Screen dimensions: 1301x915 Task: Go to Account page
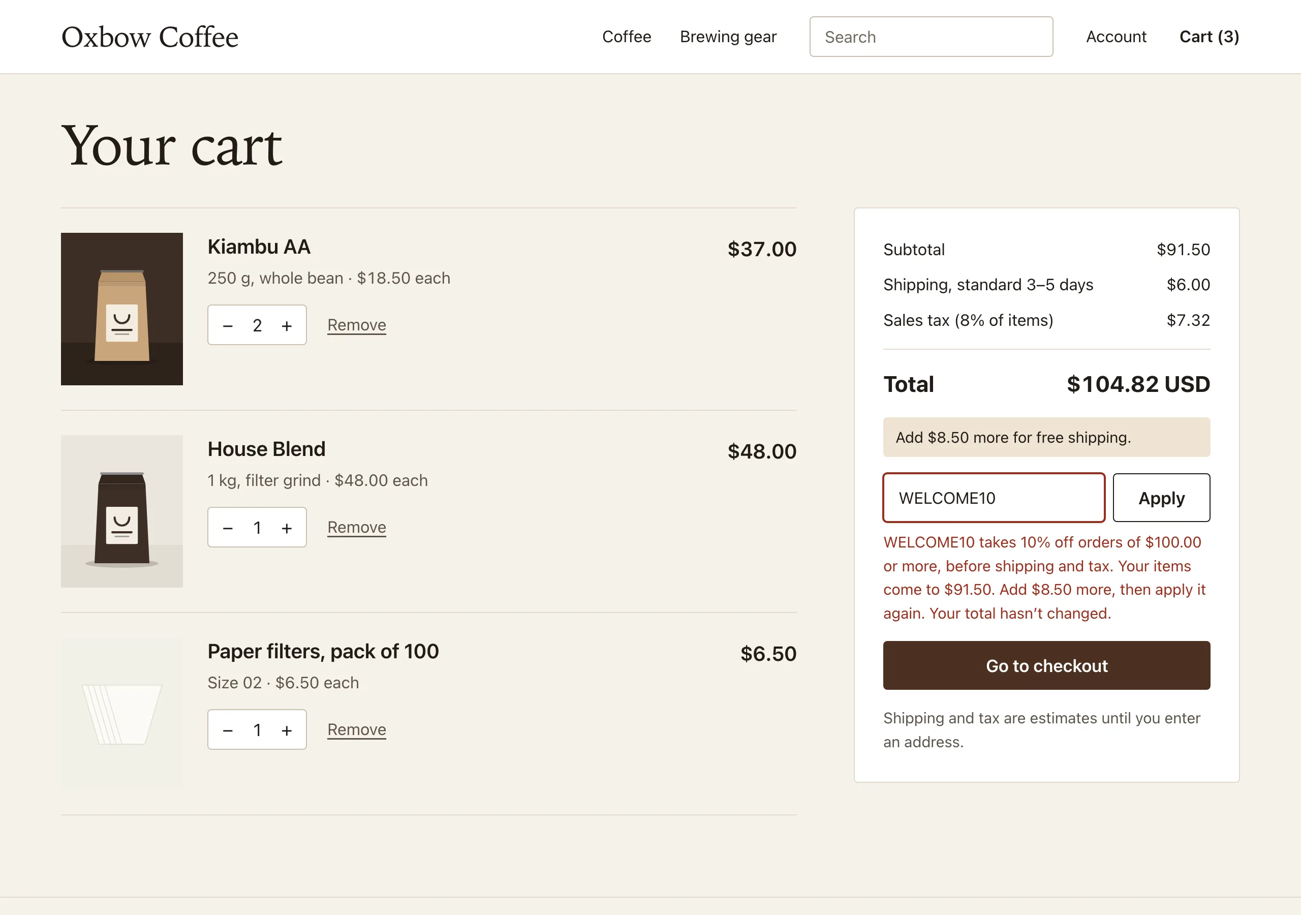[x=1116, y=37]
